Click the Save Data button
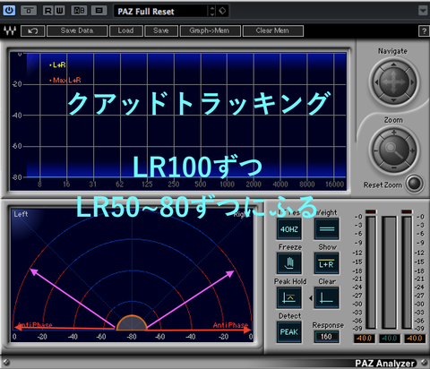430x369 pixels. (x=77, y=30)
